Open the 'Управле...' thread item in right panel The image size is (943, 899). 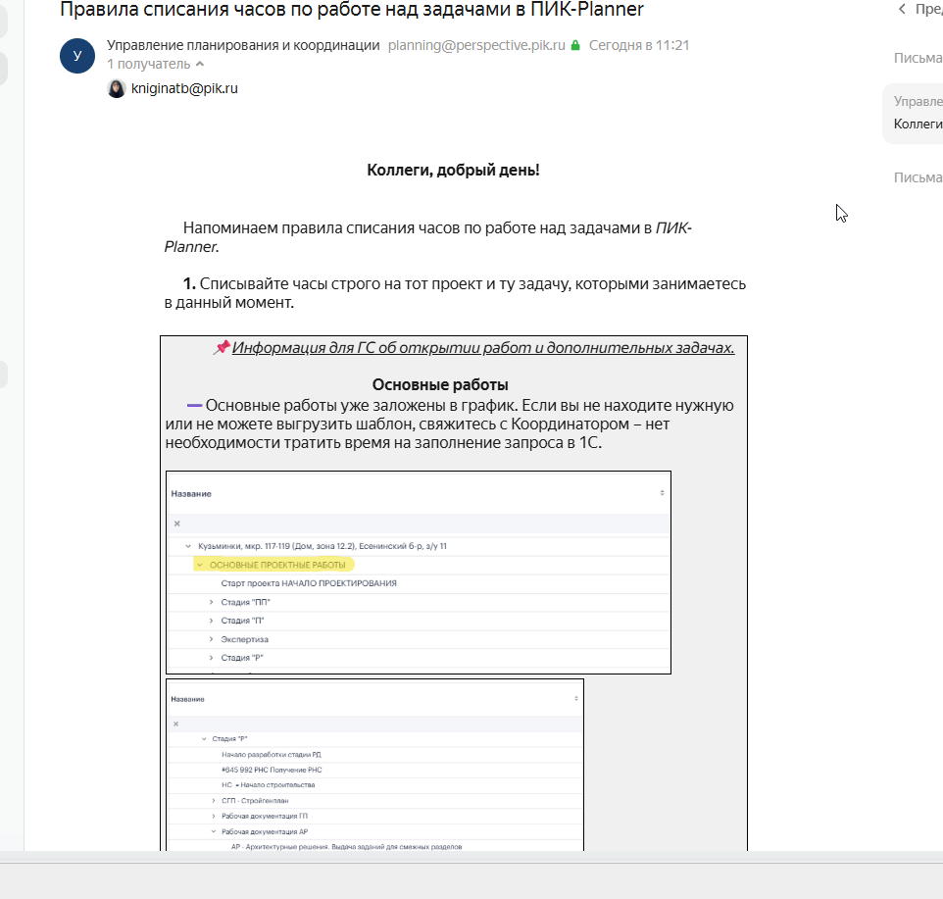[913, 113]
